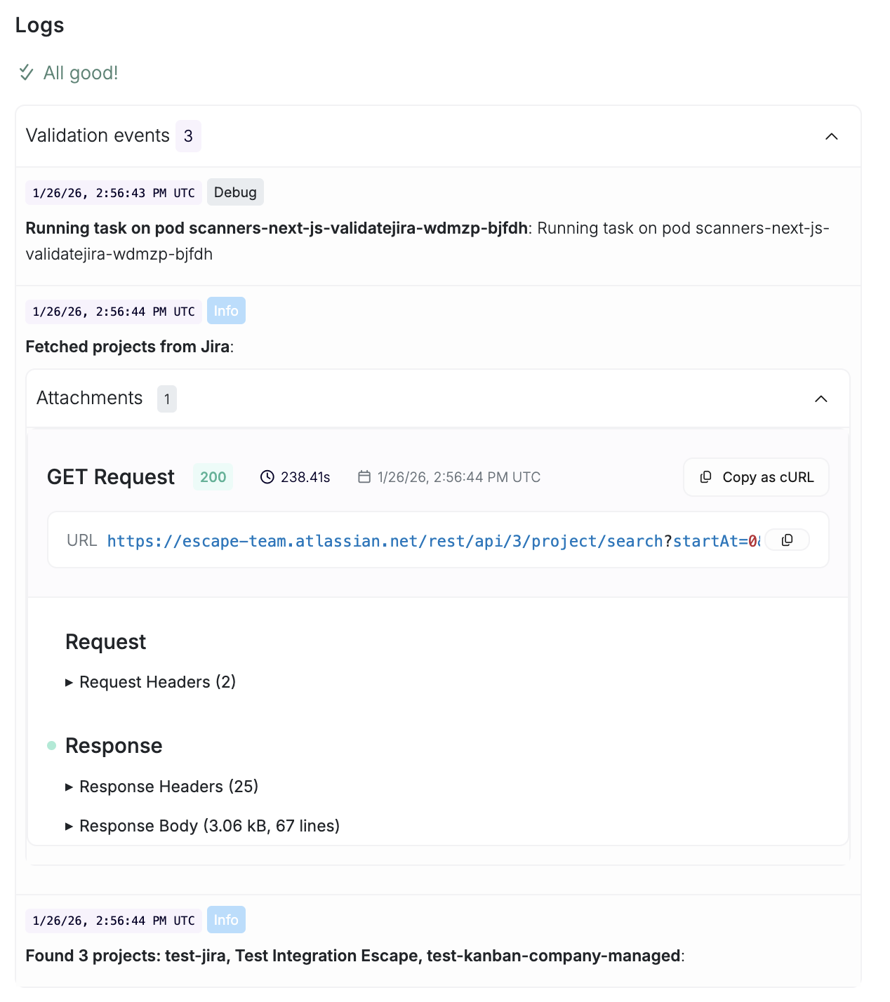Viewport: 890px width, 1002px height.
Task: Click the copy icon inside the URL field
Action: pos(787,540)
